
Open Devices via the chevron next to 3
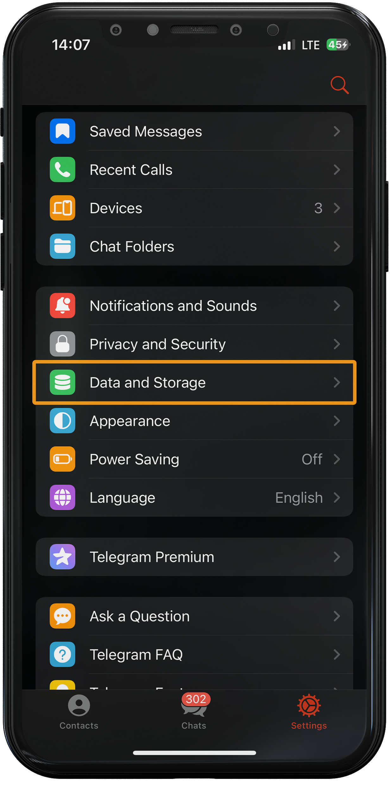tap(337, 208)
